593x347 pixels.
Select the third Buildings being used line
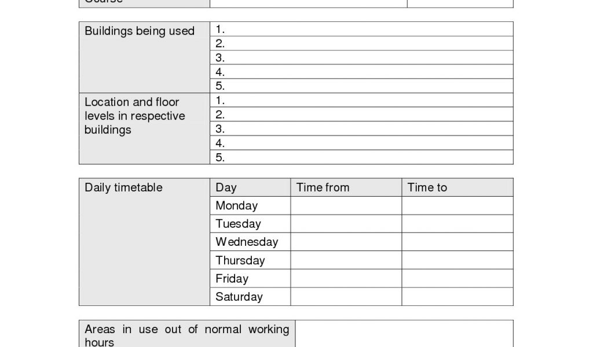coord(361,57)
